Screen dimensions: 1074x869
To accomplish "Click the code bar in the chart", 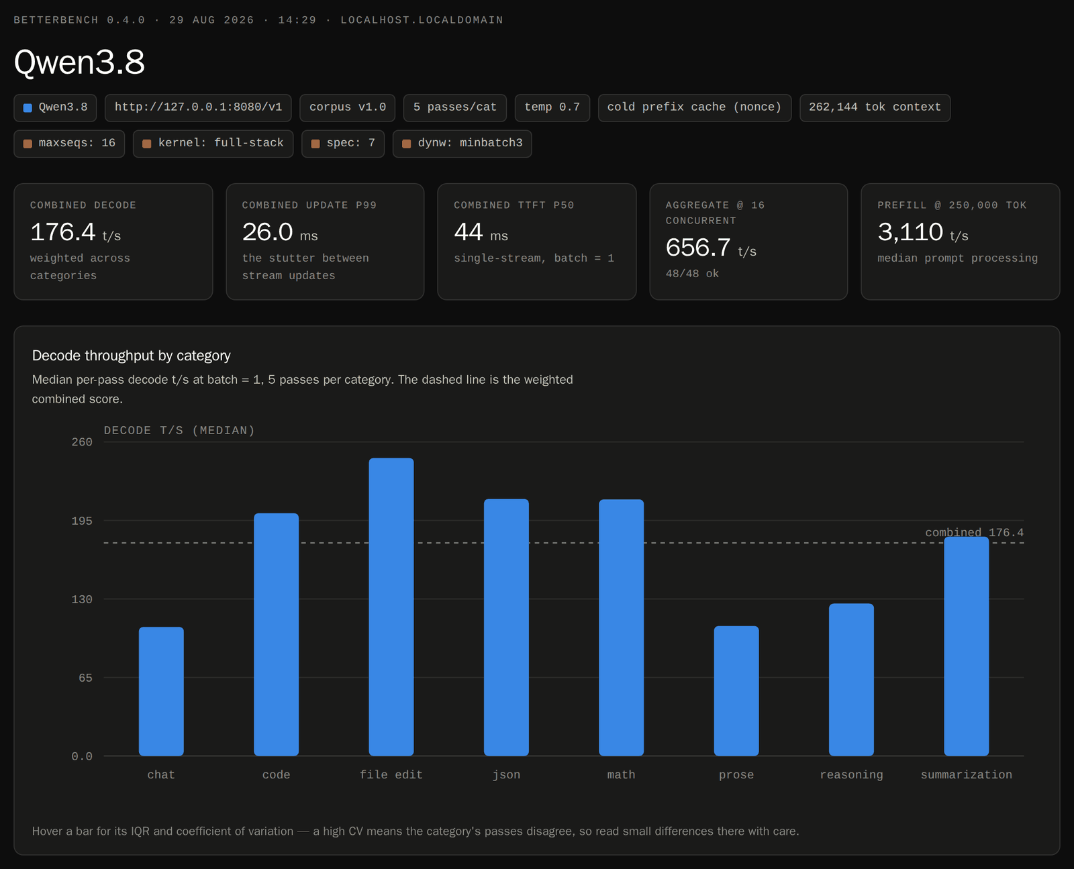I will click(x=276, y=634).
